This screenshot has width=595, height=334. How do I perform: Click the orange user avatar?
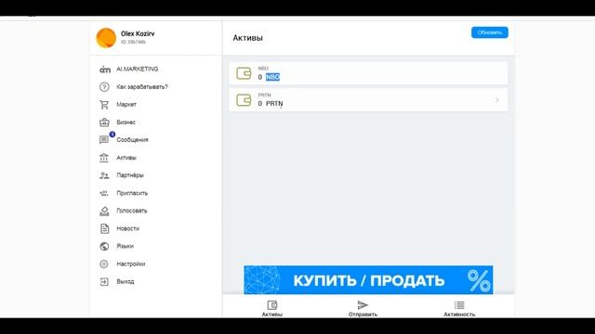click(x=106, y=38)
